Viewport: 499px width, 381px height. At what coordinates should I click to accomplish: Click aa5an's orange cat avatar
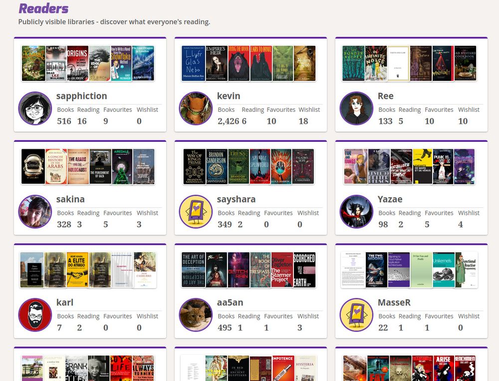pos(196,315)
